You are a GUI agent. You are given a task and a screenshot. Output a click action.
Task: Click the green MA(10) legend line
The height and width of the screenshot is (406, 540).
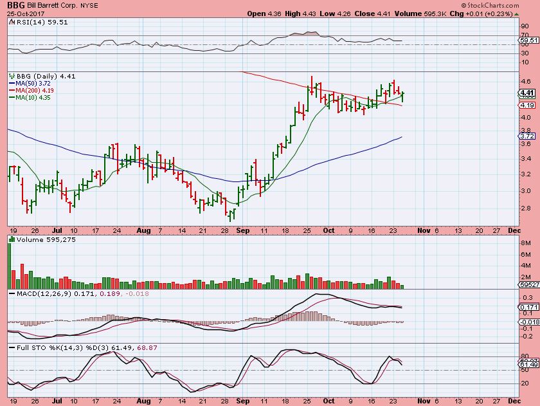[12, 98]
